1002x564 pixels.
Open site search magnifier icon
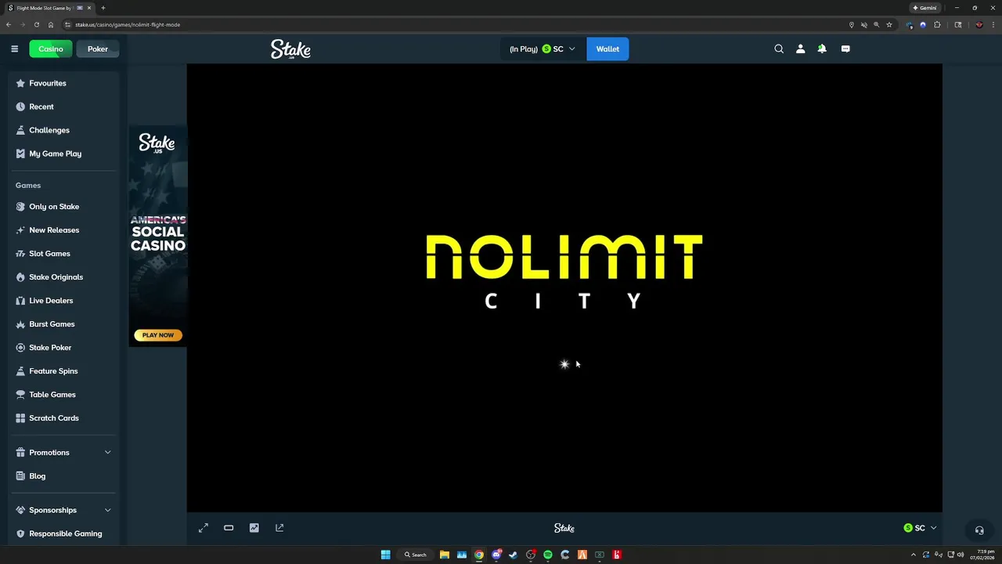(779, 49)
